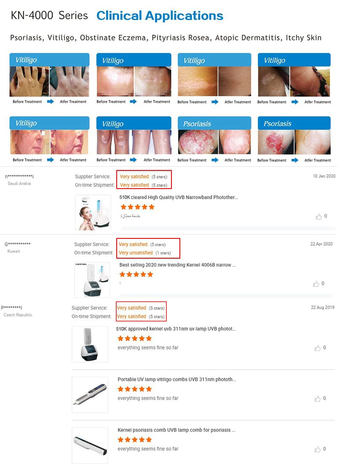Click vitiligo knees before-after photo
Image resolution: width=337 pixels, height=465 pixels.
[x=134, y=142]
